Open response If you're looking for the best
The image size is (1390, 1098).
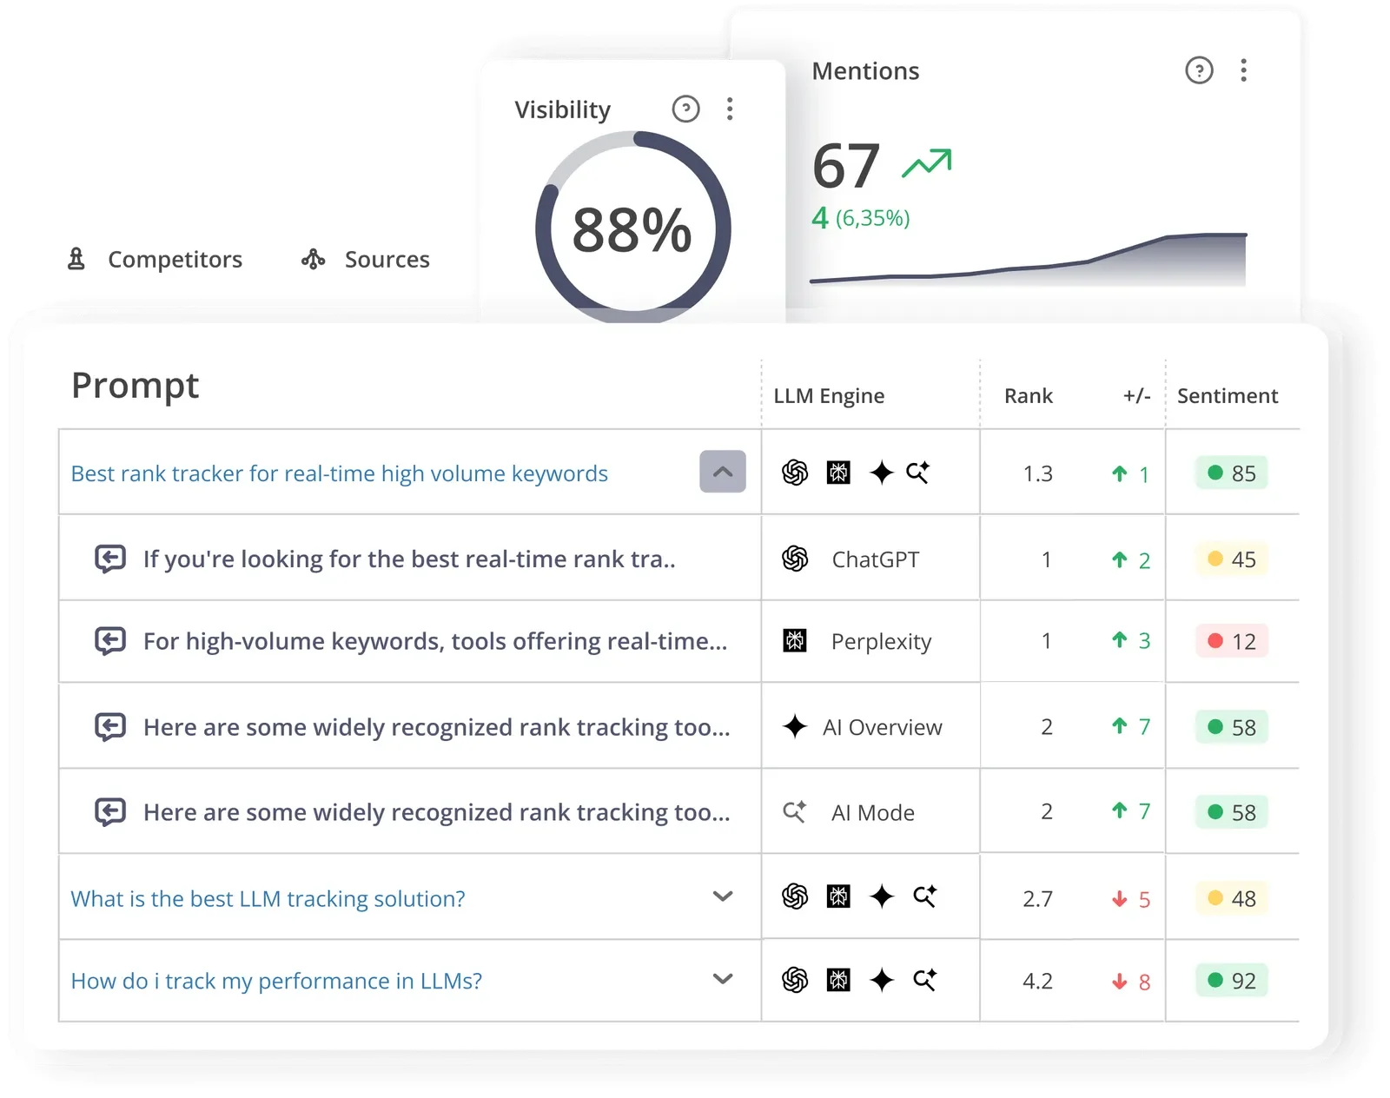click(x=409, y=559)
